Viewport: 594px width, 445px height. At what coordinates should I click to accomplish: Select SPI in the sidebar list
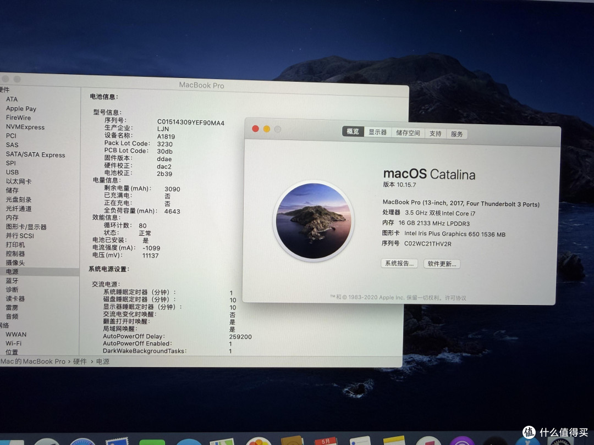pyautogui.click(x=10, y=163)
